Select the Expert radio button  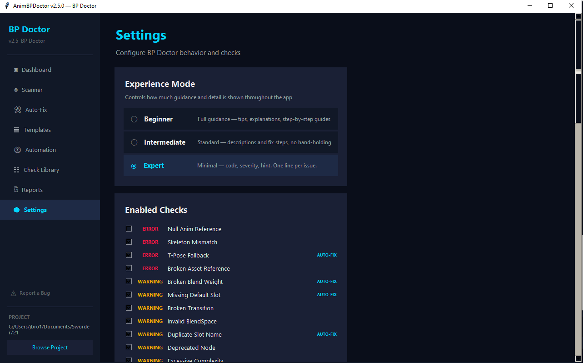(x=134, y=166)
